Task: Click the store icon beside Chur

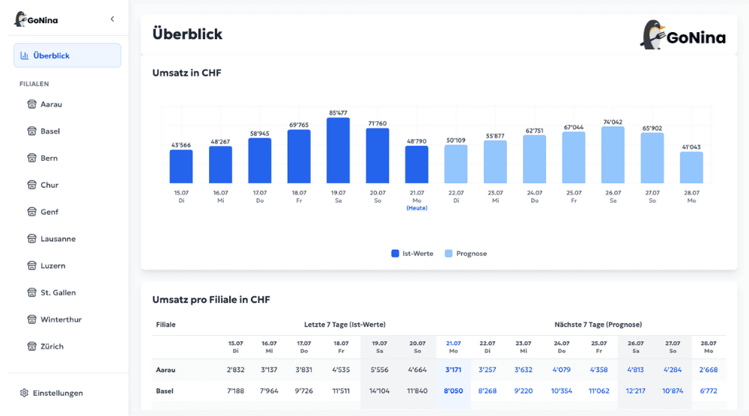Action: tap(31, 185)
